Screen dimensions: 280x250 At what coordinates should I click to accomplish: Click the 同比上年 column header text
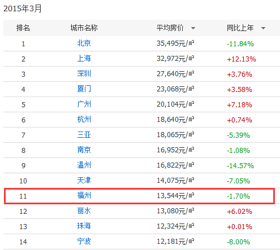click(x=240, y=28)
